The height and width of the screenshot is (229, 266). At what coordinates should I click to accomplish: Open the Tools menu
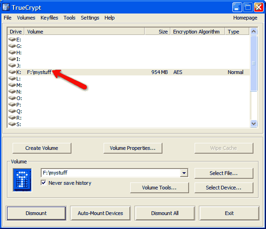tap(70, 18)
